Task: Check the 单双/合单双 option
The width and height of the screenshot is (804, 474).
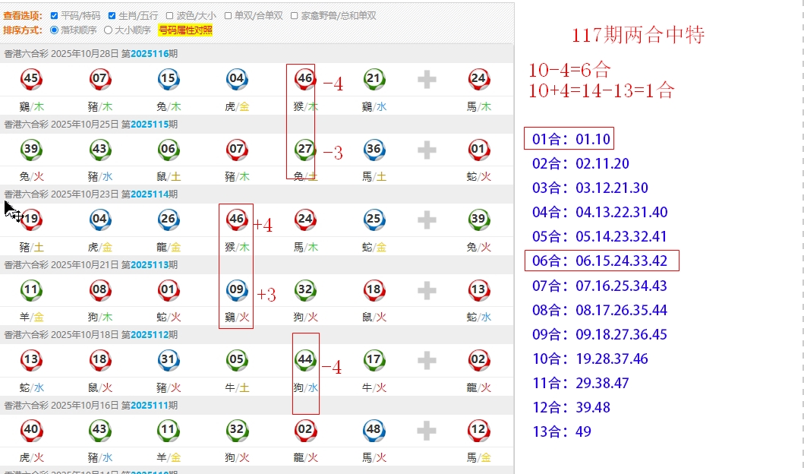Action: (x=229, y=16)
